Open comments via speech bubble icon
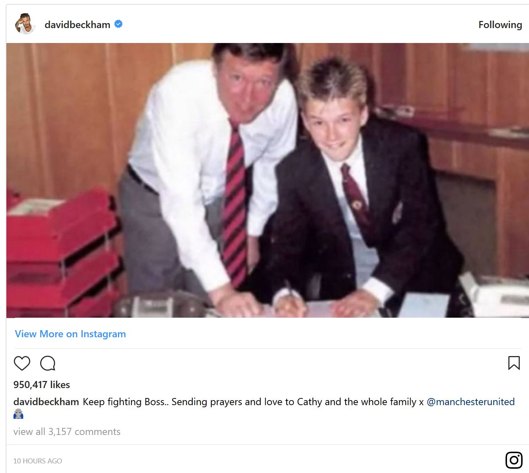Viewport: 529px width, 473px height. pyautogui.click(x=48, y=363)
